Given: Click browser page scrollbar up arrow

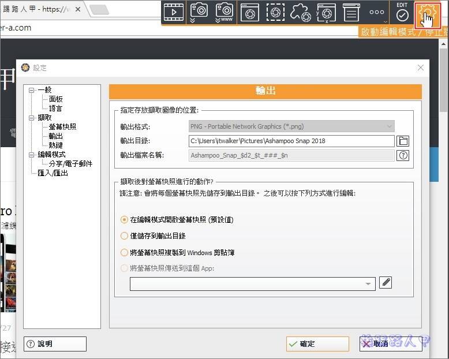Looking at the screenshot, I should pyautogui.click(x=443, y=44).
